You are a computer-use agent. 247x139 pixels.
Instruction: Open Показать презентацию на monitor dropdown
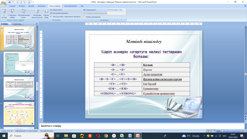(116, 13)
